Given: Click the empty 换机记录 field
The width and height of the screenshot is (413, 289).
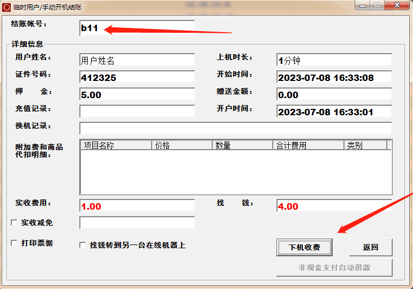Looking at the screenshot, I should pyautogui.click(x=236, y=129).
